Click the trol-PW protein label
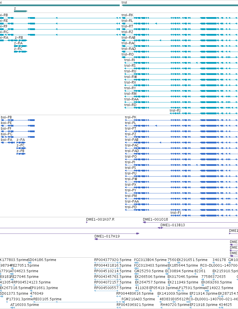This screenshot has height=309, width=238. tap(131, 179)
